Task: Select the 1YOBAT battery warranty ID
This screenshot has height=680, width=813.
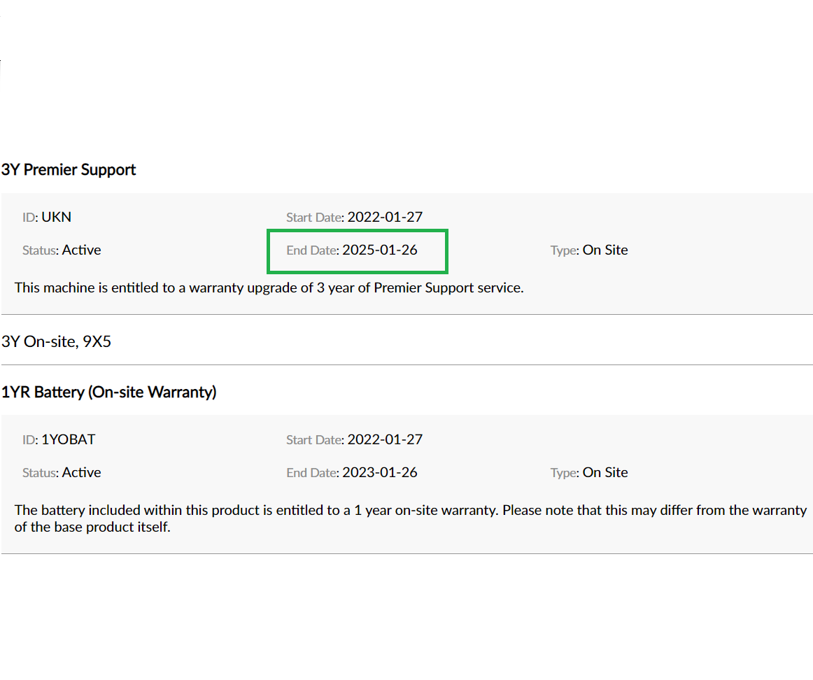Action: pyautogui.click(x=68, y=439)
